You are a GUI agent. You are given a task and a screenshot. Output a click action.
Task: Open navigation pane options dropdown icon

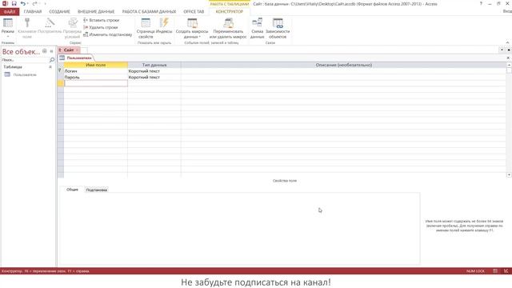(x=45, y=51)
